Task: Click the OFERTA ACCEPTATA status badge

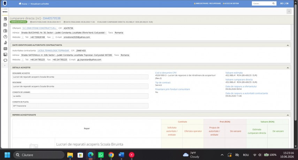Action: point(18,22)
